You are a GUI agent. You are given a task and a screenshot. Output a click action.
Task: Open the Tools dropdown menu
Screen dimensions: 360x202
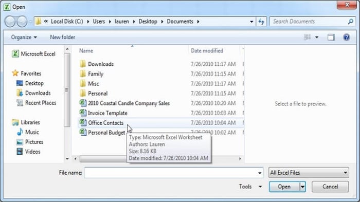(x=250, y=187)
